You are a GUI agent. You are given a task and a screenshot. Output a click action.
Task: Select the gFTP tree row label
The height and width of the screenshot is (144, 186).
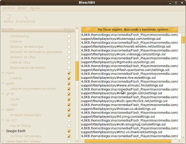[10, 94]
